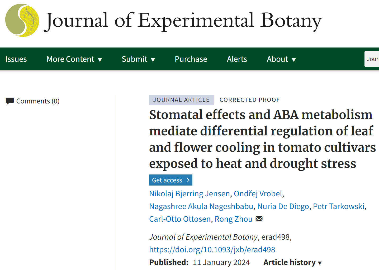View author Nikolaj Bjerring Jensen
Screen dimensions: 379x270
coord(189,194)
